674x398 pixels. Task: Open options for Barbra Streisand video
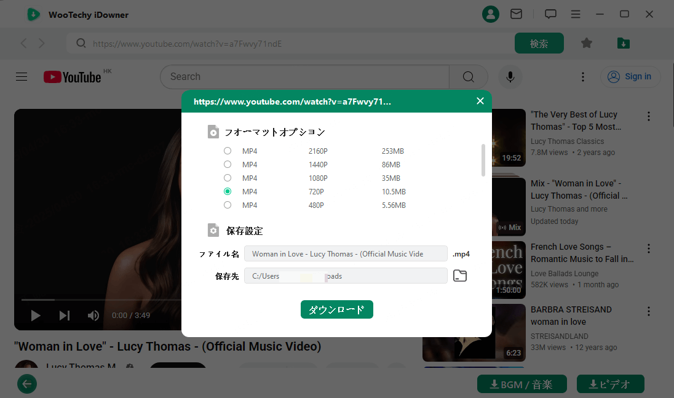click(x=649, y=311)
